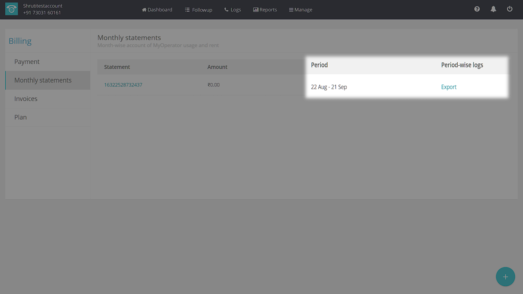Open the Logs menu item
Screen dimensions: 523x294
(x=232, y=9)
